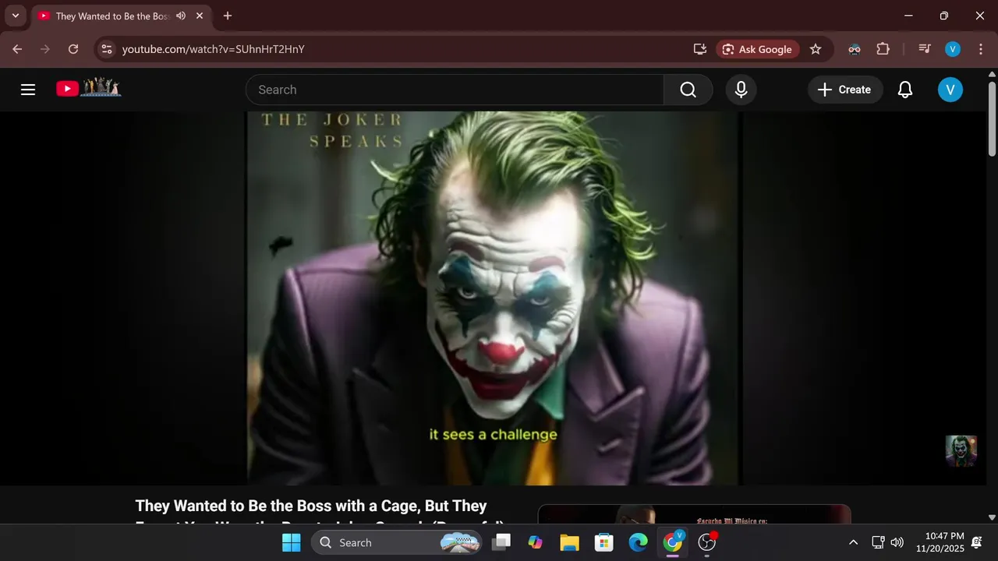The height and width of the screenshot is (561, 998).
Task: Click the channel watermark Joker thumbnail
Action: pos(961,450)
